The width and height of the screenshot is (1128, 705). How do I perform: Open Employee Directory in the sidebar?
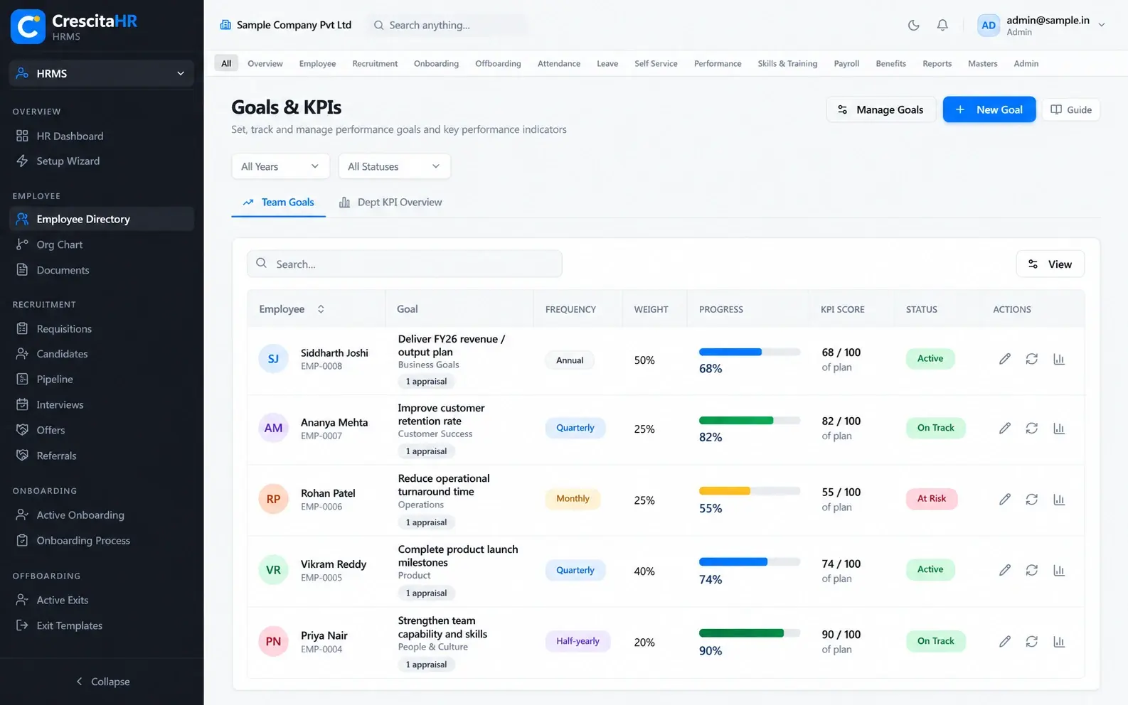point(102,219)
